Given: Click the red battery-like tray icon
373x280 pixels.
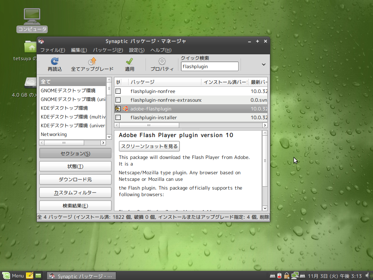Looking at the screenshot, I should point(279,276).
